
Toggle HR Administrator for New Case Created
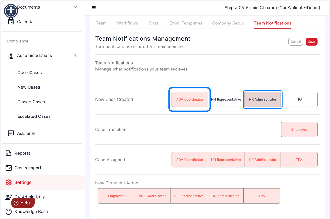point(263,99)
